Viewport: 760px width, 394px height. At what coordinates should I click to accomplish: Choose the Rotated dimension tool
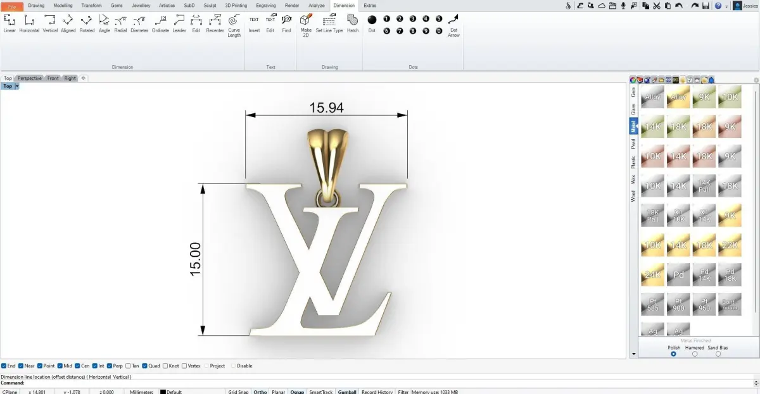(x=87, y=24)
